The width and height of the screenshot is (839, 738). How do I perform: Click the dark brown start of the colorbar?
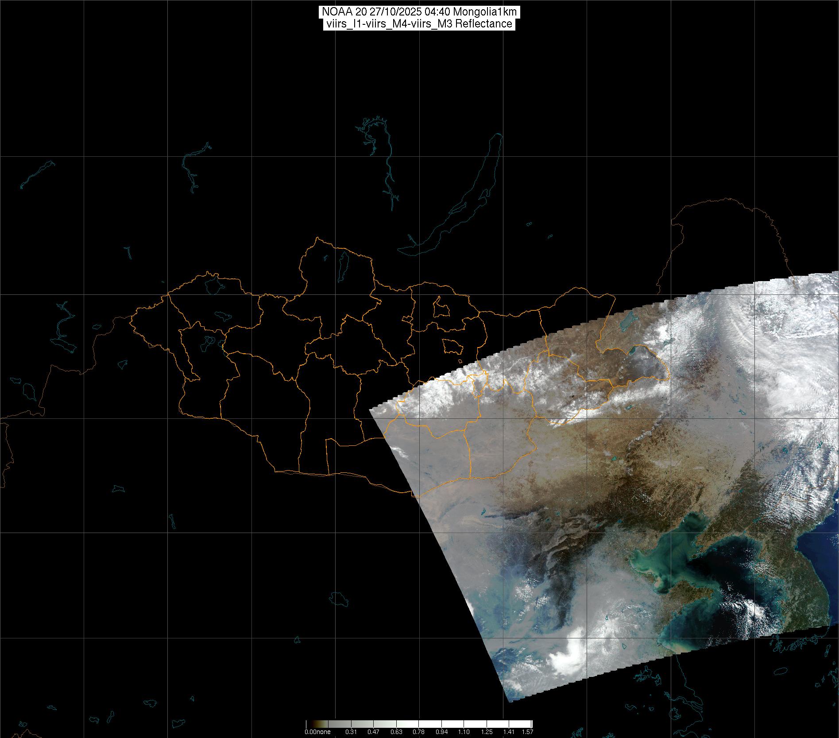[309, 724]
